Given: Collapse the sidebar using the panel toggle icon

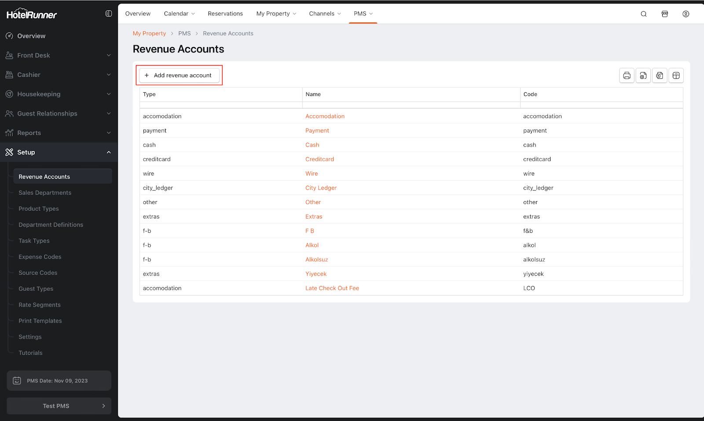Looking at the screenshot, I should coord(109,14).
